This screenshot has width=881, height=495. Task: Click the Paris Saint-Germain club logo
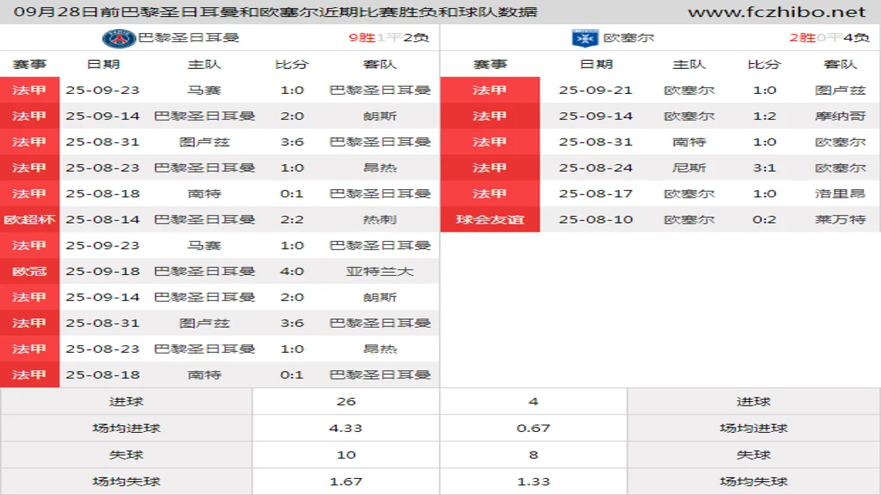click(119, 37)
